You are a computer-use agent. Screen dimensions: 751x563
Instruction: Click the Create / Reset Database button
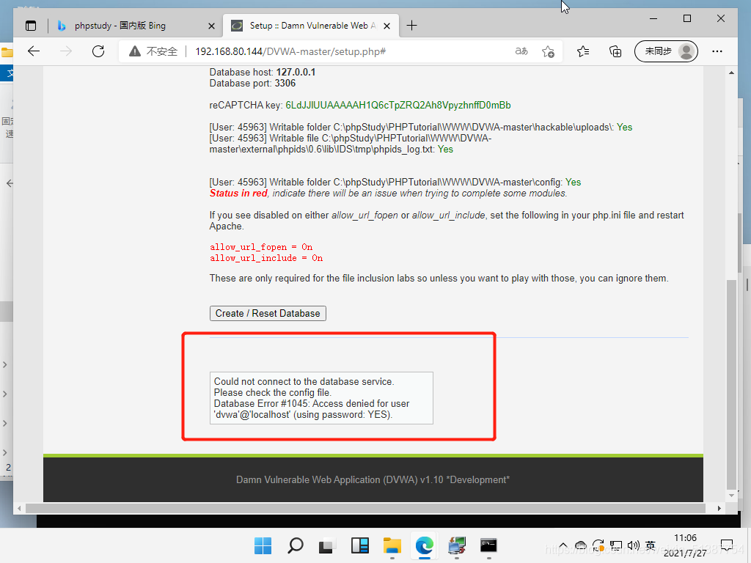tap(268, 313)
